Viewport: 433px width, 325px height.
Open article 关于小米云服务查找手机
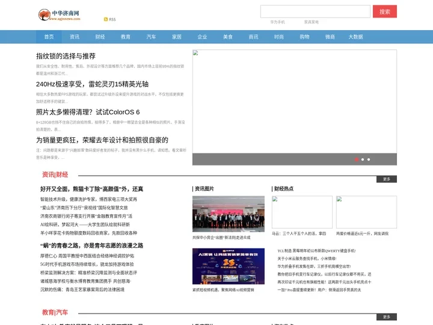(307, 259)
